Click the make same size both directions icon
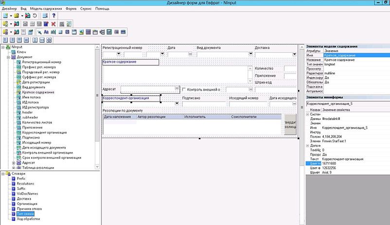The height and width of the screenshot is (225, 390). tap(49, 40)
